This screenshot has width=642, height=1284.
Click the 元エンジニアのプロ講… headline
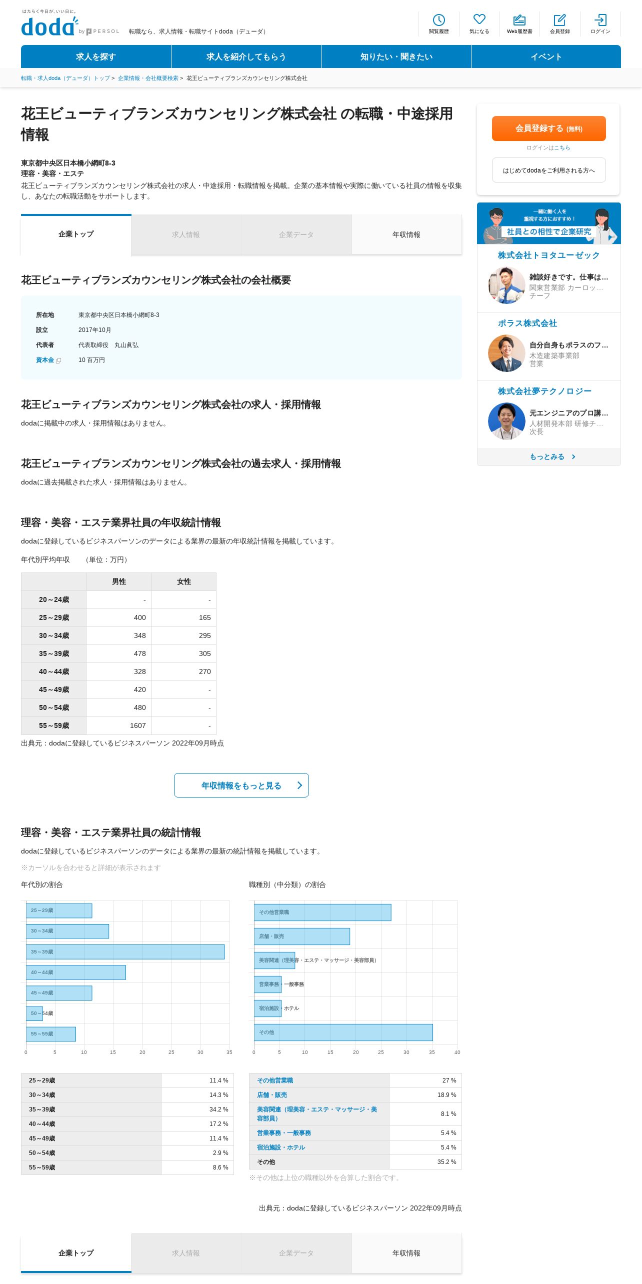[x=569, y=413]
